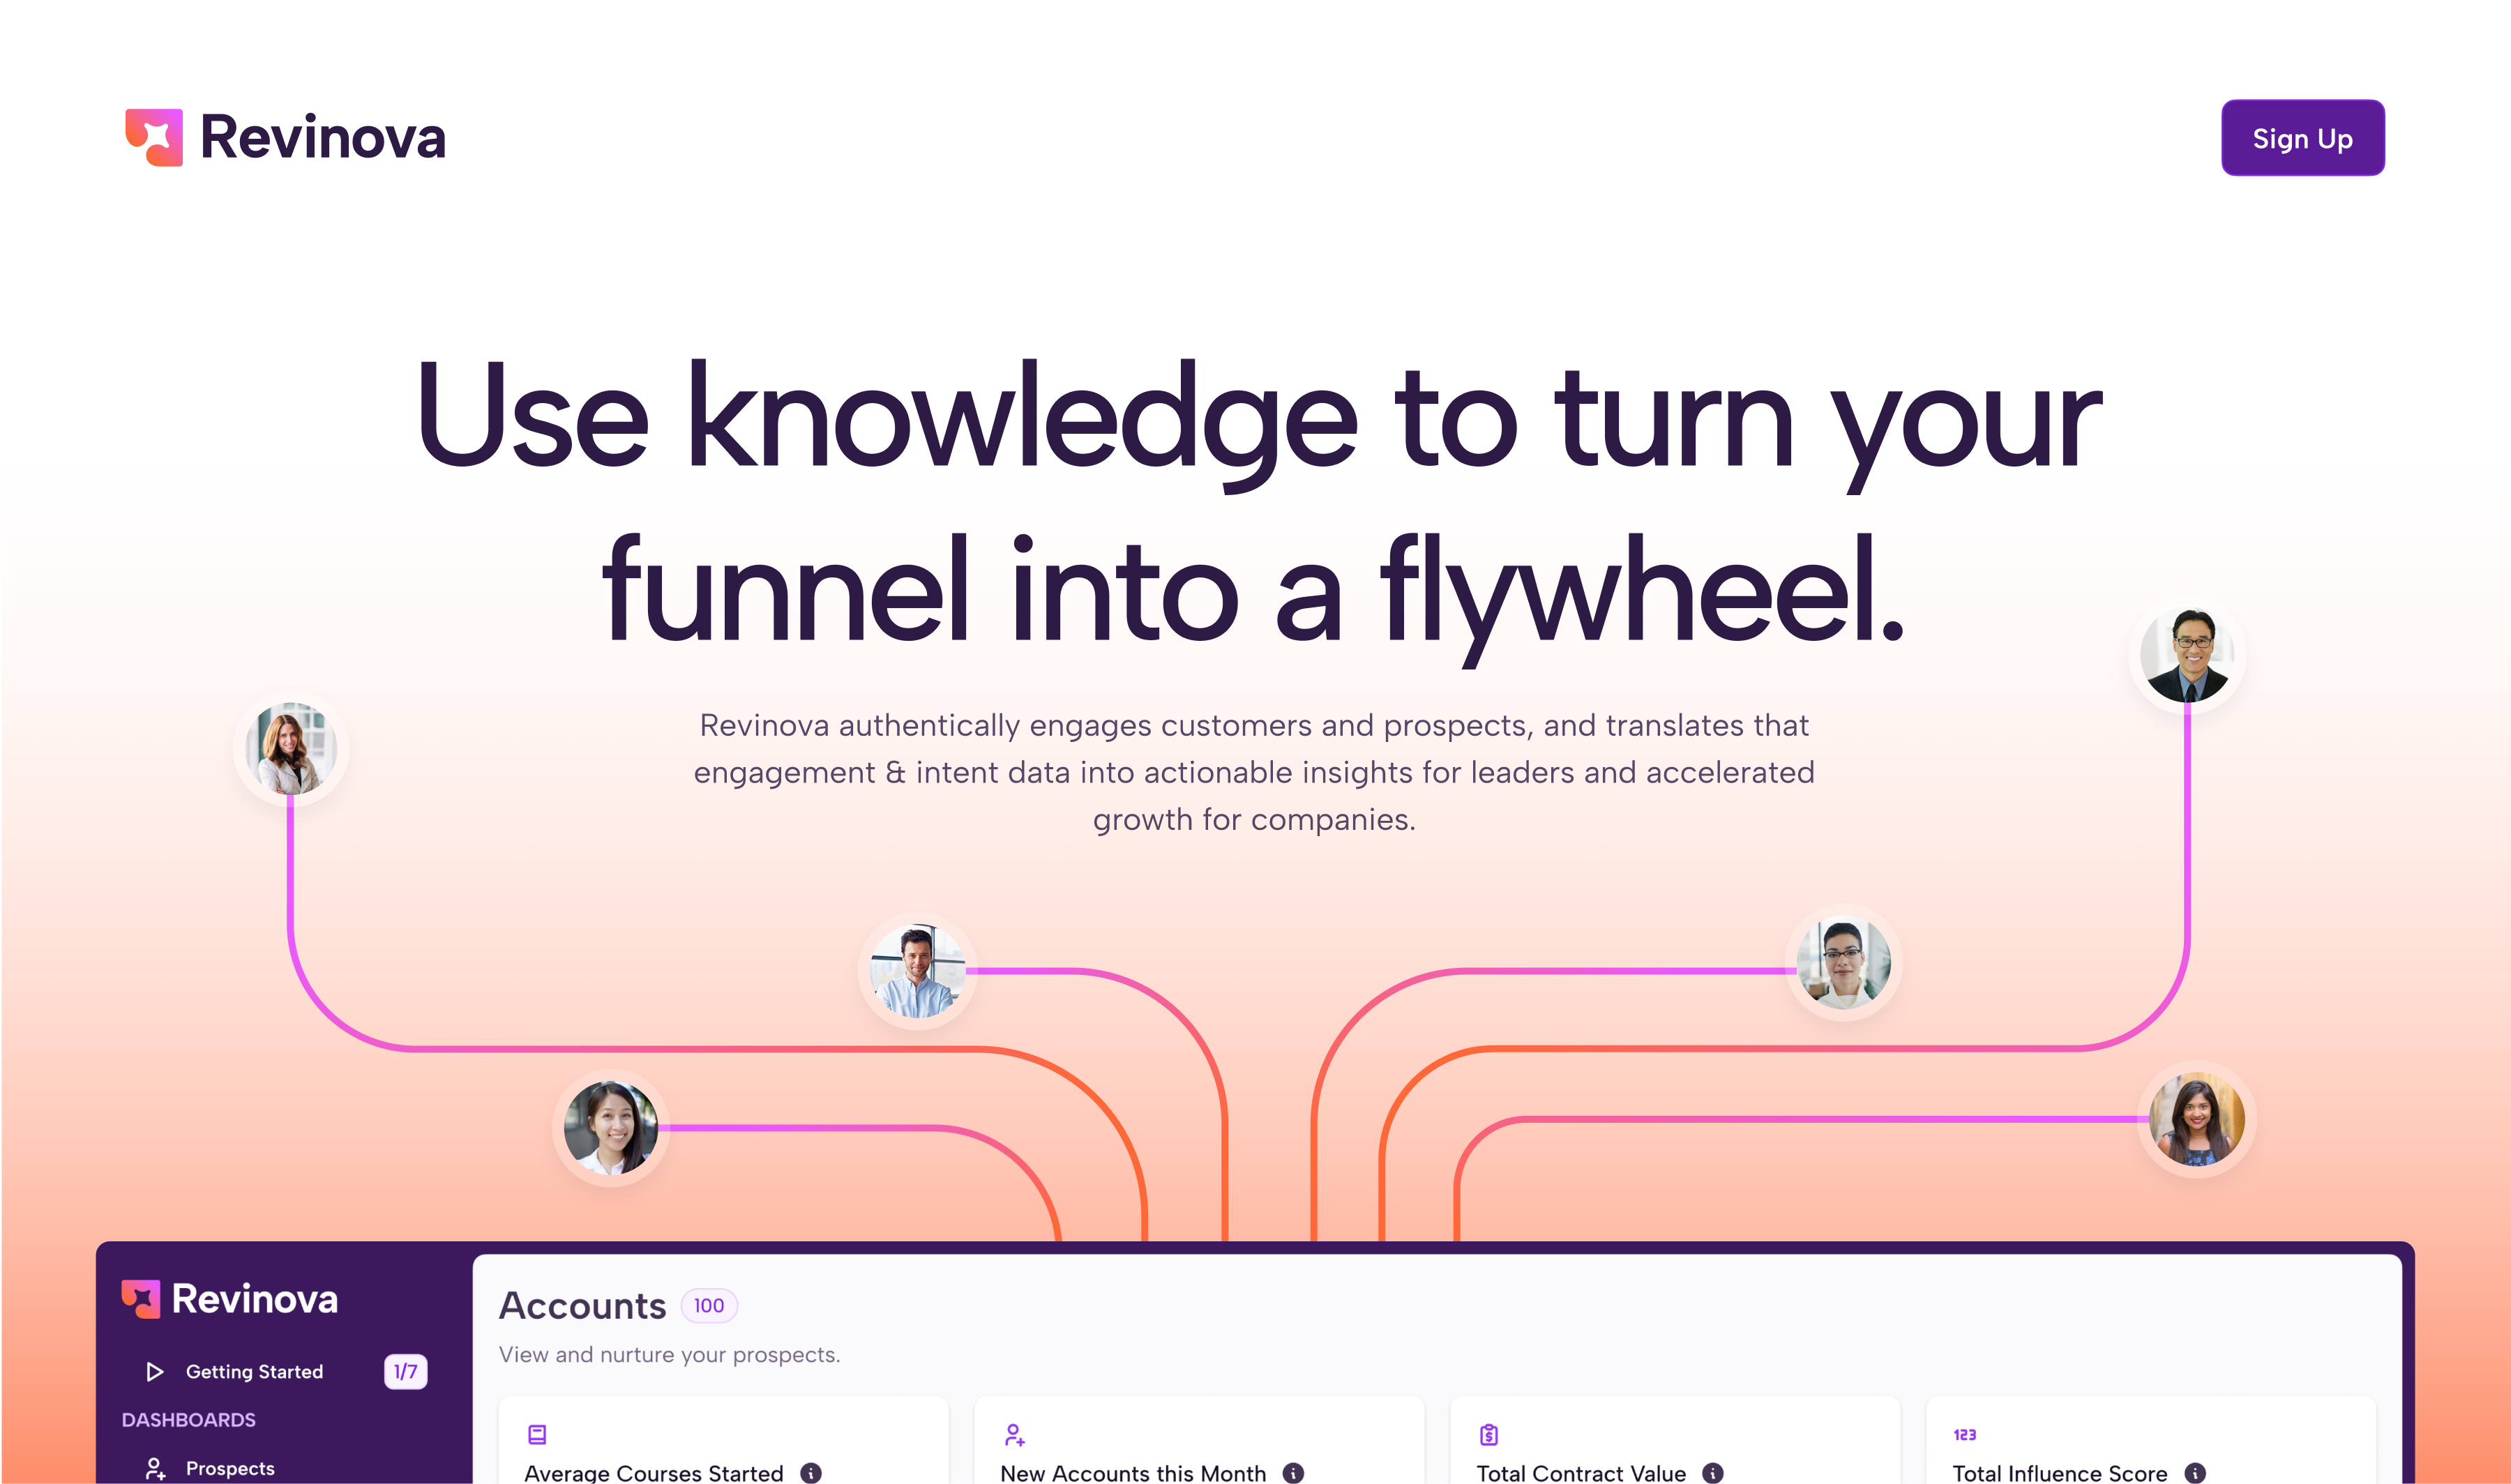Image resolution: width=2511 pixels, height=1484 pixels.
Task: Click the New Accounts person-add icon
Action: coord(1014,1434)
